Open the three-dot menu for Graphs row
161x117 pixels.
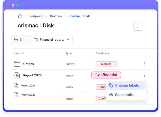(x=144, y=64)
